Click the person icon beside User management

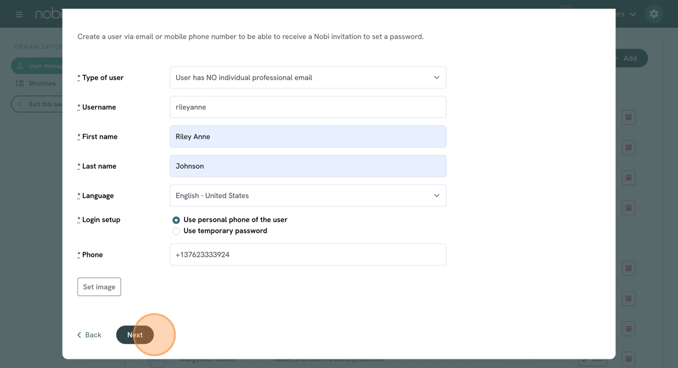tap(20, 66)
